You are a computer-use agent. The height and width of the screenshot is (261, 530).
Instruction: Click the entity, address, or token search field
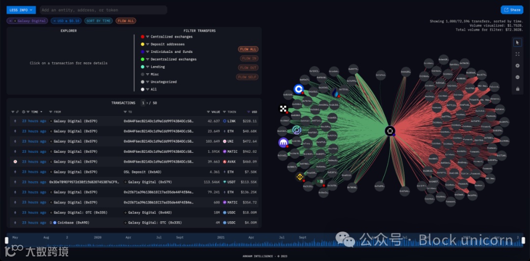[x=104, y=10]
